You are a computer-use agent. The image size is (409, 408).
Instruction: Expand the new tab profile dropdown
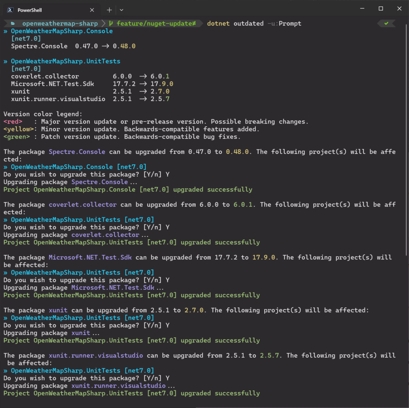tap(121, 10)
